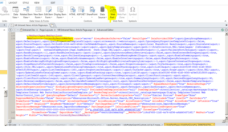228x132 pixels.
Task: Expand the Web Part dropdown arrow
Action: pos(115,18)
